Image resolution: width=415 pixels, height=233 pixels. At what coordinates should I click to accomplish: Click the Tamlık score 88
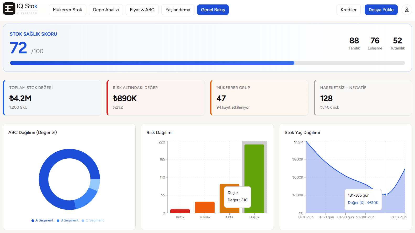click(x=354, y=41)
